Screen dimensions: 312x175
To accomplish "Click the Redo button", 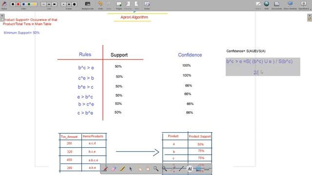I will [x=109, y=5].
